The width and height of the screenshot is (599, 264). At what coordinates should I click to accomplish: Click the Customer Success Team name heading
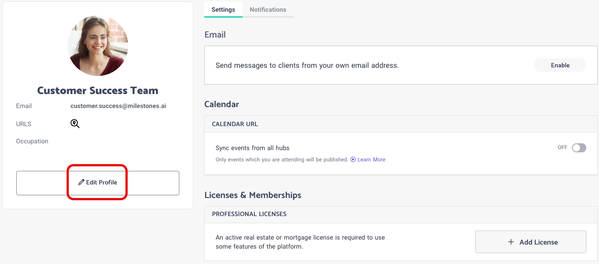(x=98, y=90)
